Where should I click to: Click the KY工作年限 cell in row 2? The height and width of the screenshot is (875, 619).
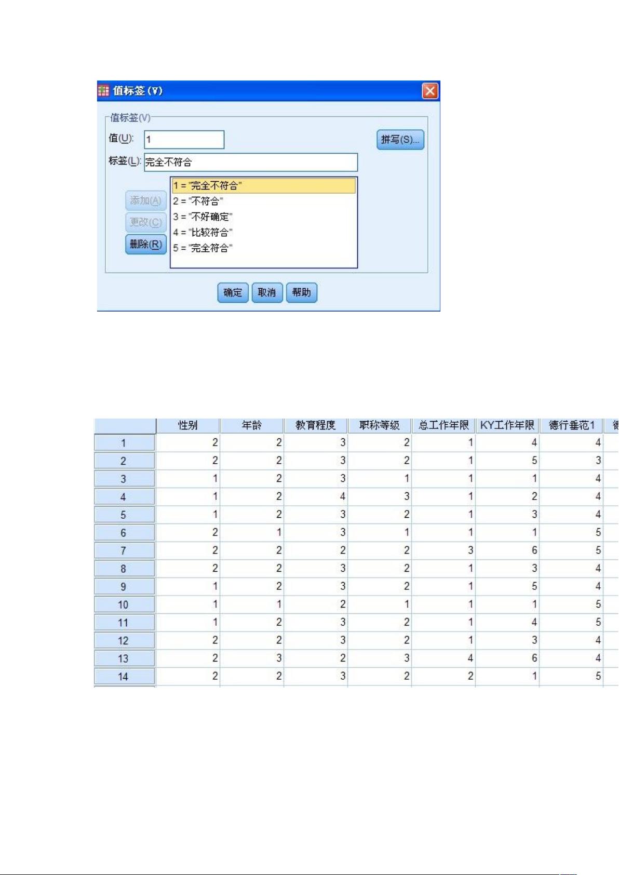click(507, 460)
